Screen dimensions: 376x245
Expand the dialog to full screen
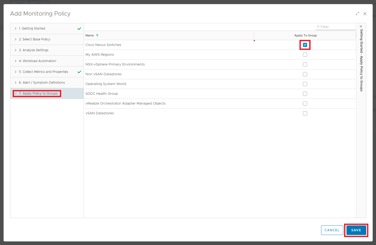click(358, 14)
